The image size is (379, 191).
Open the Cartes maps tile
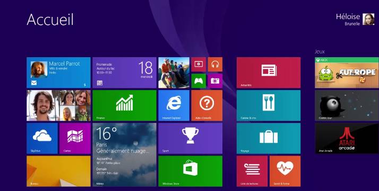pos(75,138)
